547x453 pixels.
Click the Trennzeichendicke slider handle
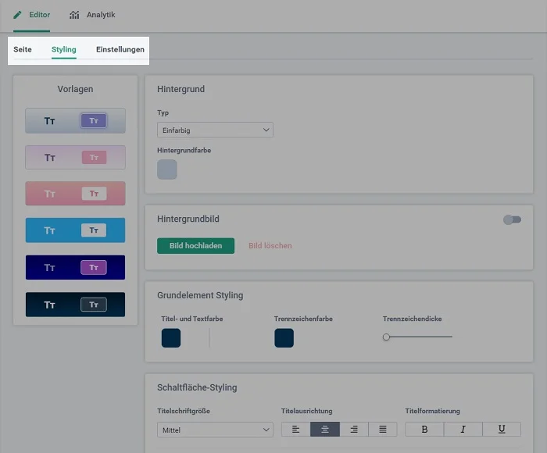coord(386,337)
